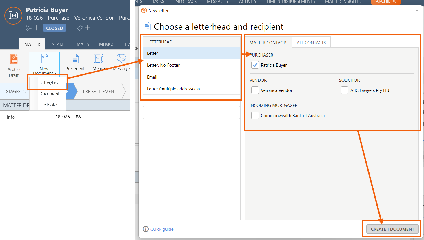This screenshot has height=240, width=424.
Task: Switch to the MATTER tab
Action: pos(32,44)
